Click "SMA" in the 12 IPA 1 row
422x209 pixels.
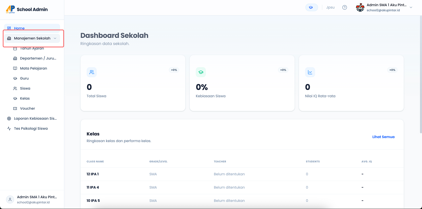tap(153, 174)
